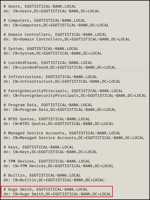The width and height of the screenshot is (150, 200).
Task: Click the dn: CN=Program Data line
Action: point(60,110)
